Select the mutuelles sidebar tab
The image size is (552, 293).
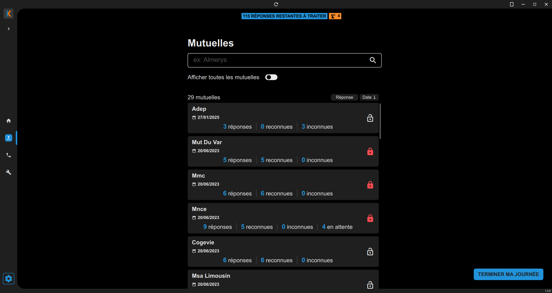pos(9,138)
